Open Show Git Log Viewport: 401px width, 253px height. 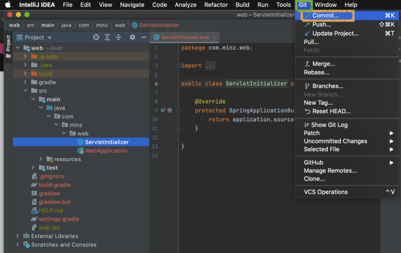pyautogui.click(x=347, y=125)
